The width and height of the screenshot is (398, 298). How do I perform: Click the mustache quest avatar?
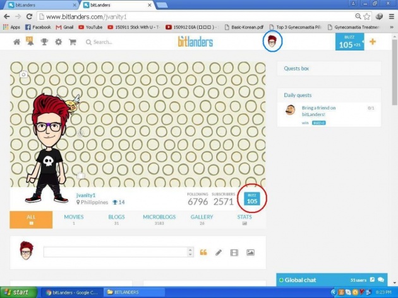click(x=291, y=110)
